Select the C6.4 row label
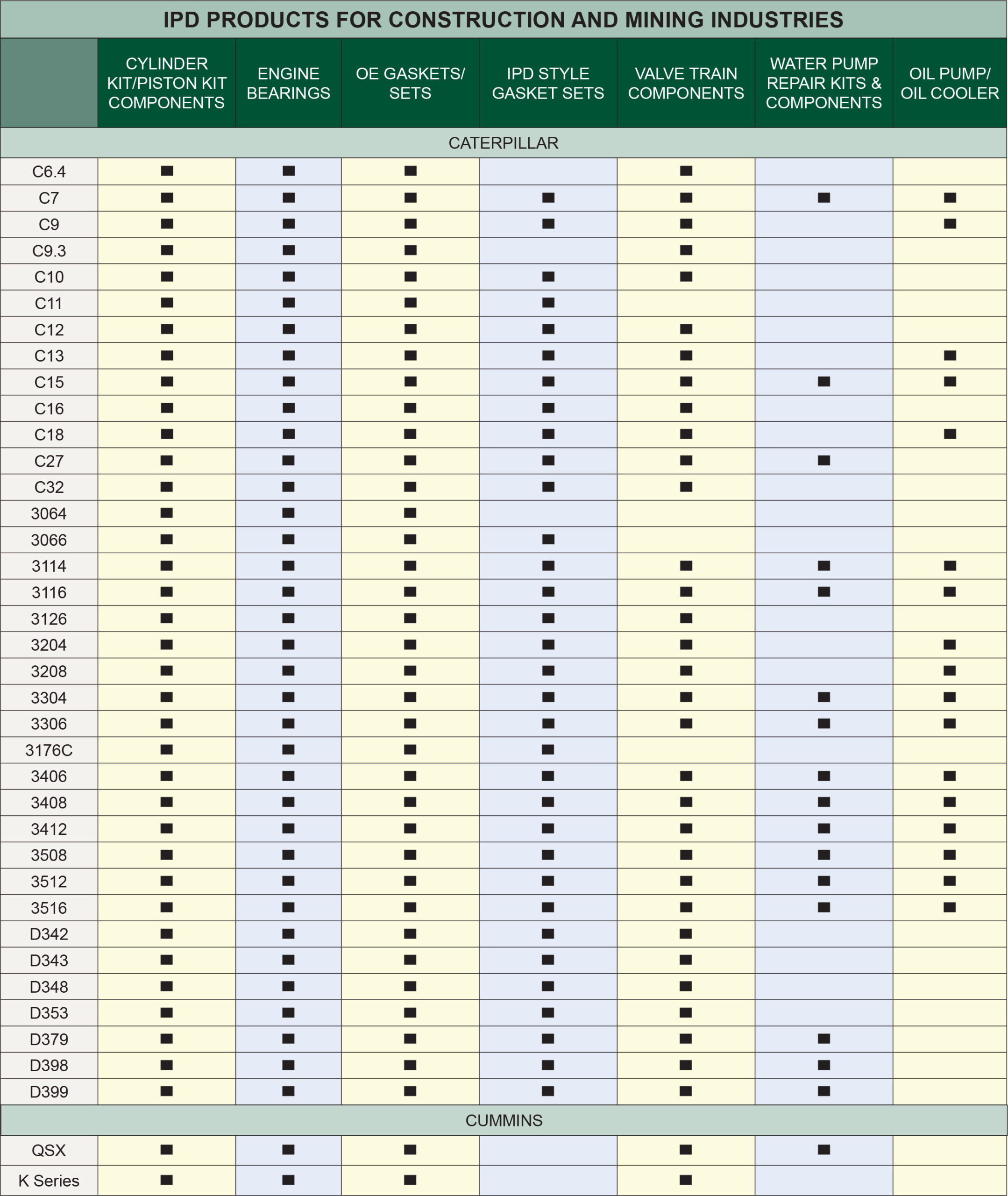Viewport: 1008px width, 1196px height. tap(49, 171)
